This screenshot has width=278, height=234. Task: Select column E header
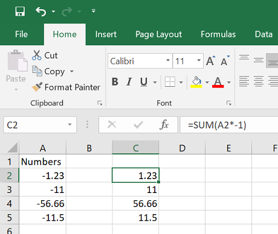(228, 148)
